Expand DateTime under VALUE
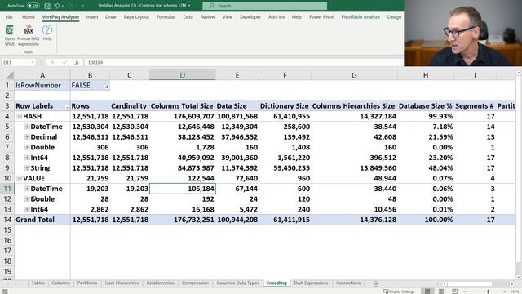 (27, 189)
